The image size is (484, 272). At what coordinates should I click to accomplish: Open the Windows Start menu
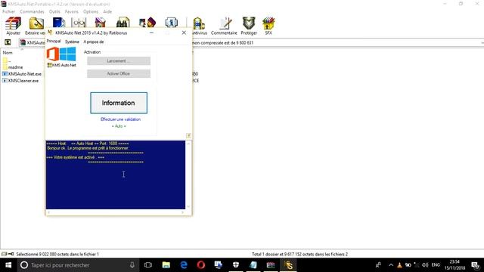[8, 265]
